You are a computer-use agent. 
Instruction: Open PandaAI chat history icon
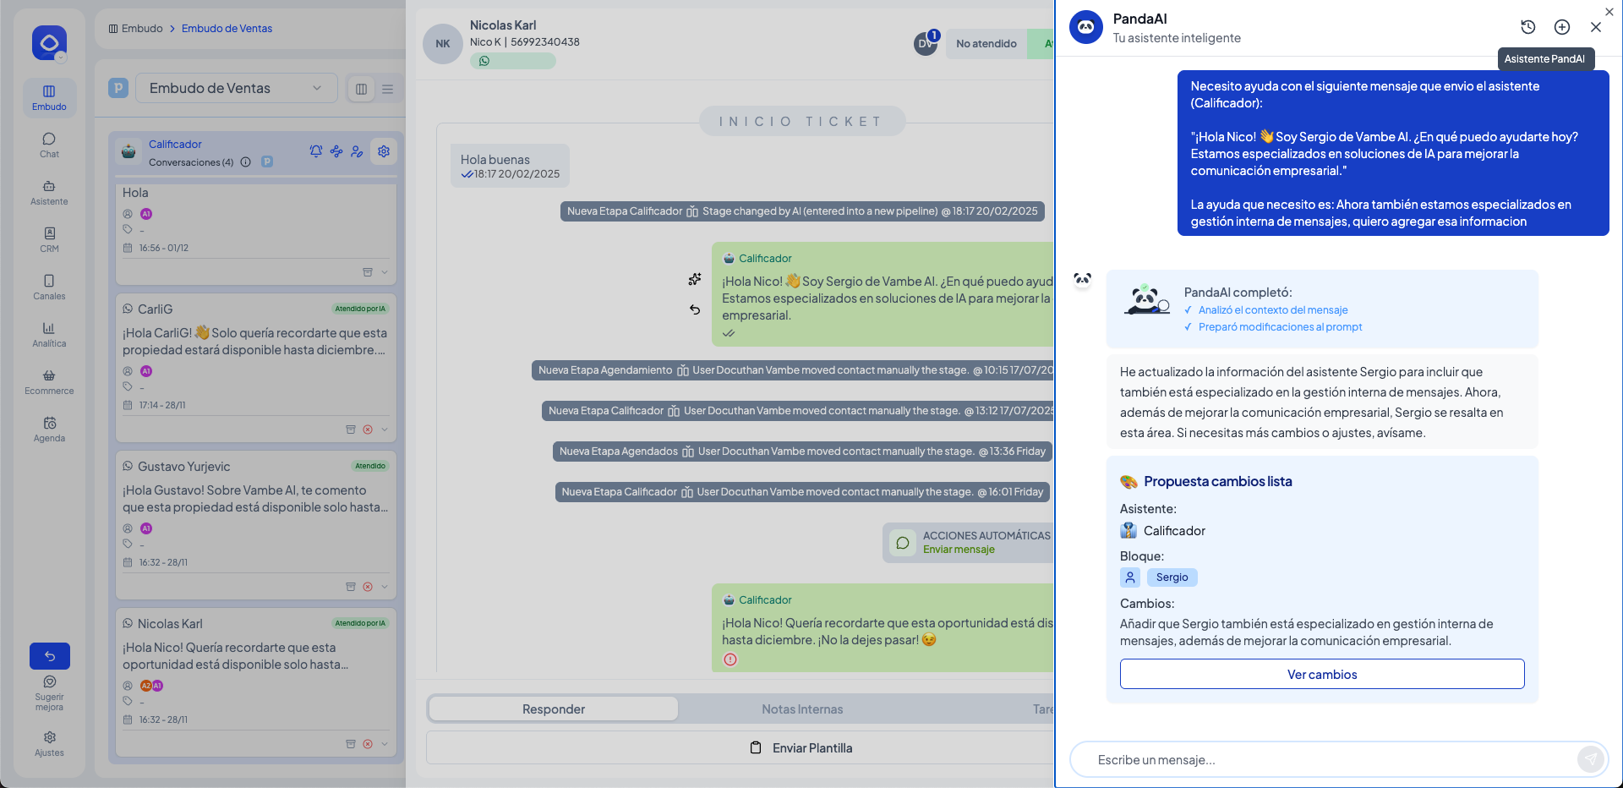pos(1527,27)
